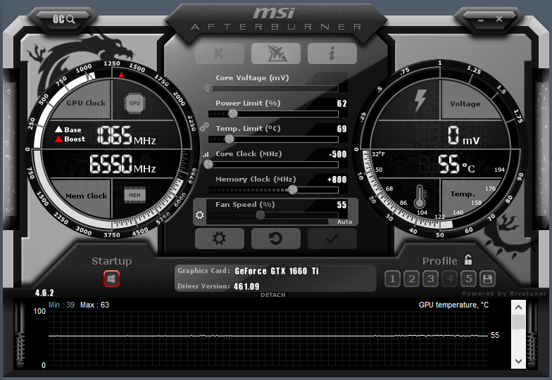552x380 pixels.
Task: Click the driver version 461.09 text
Action: (246, 286)
